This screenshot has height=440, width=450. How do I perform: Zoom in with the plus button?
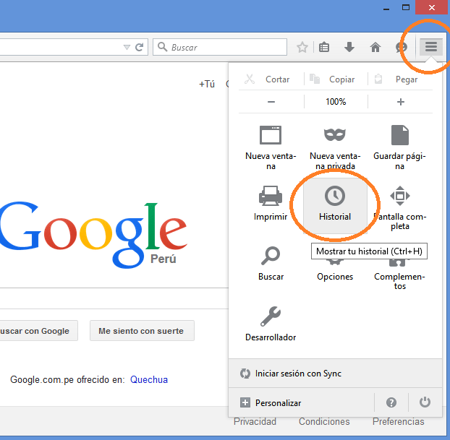400,101
